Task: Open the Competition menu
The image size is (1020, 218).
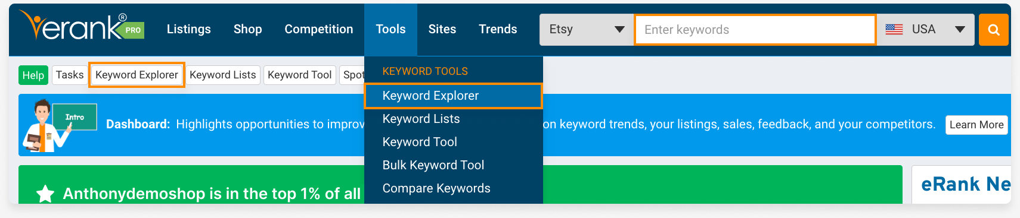Action: (319, 29)
